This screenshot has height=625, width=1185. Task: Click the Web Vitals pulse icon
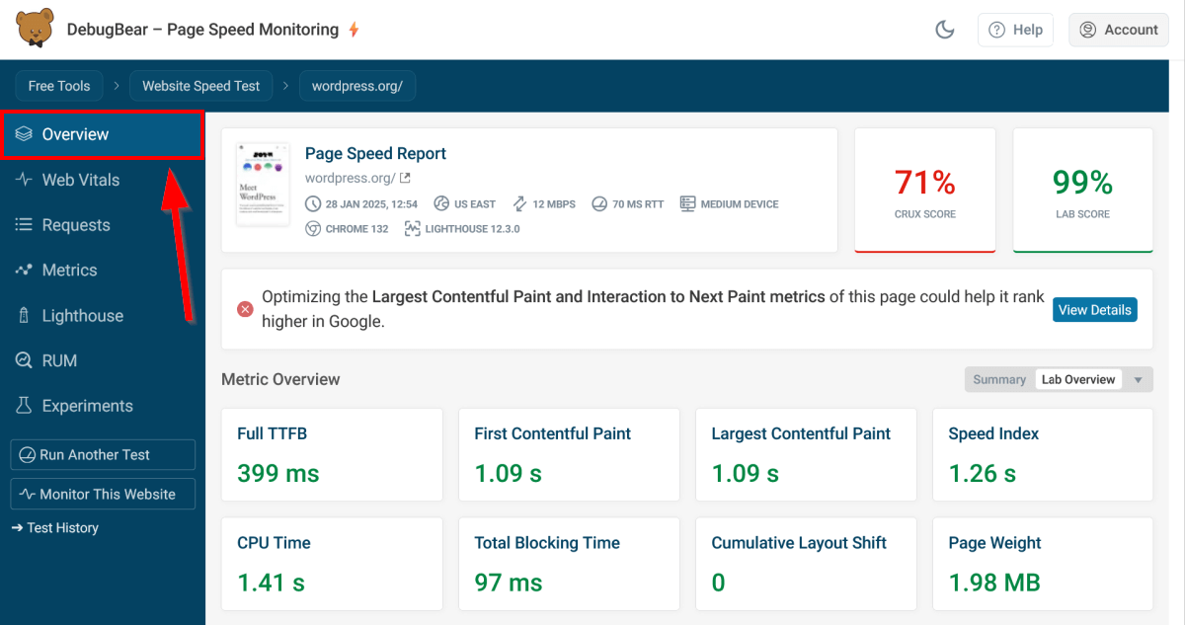tap(25, 180)
